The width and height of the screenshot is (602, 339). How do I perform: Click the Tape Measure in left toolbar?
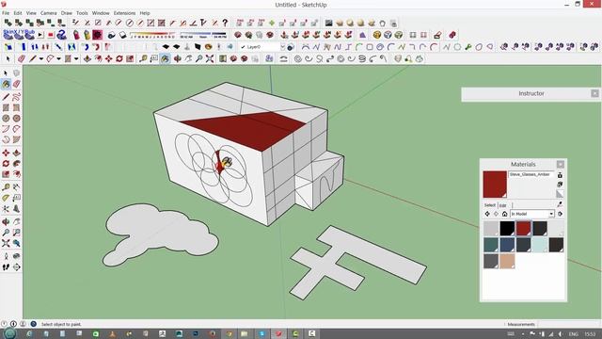pos(6,187)
